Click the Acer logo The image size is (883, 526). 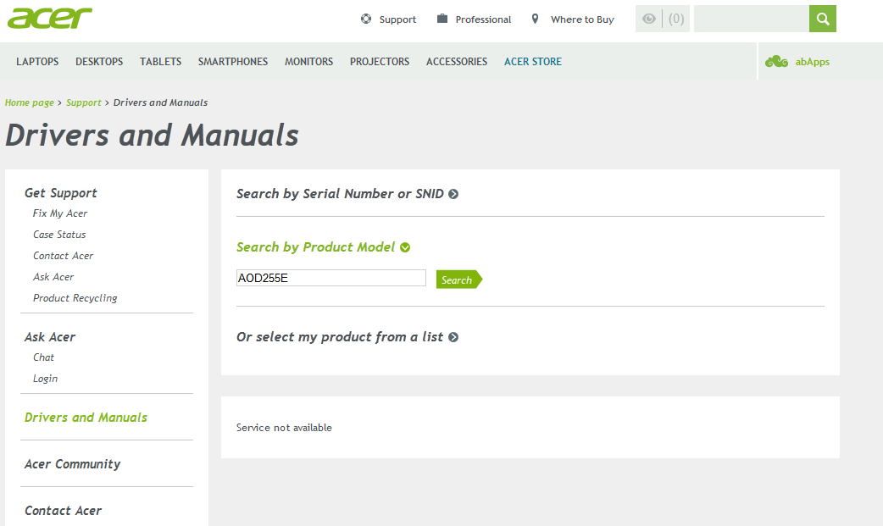pos(49,19)
